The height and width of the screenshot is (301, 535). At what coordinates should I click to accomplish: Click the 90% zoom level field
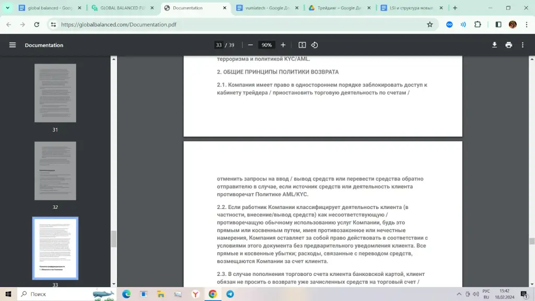(266, 45)
